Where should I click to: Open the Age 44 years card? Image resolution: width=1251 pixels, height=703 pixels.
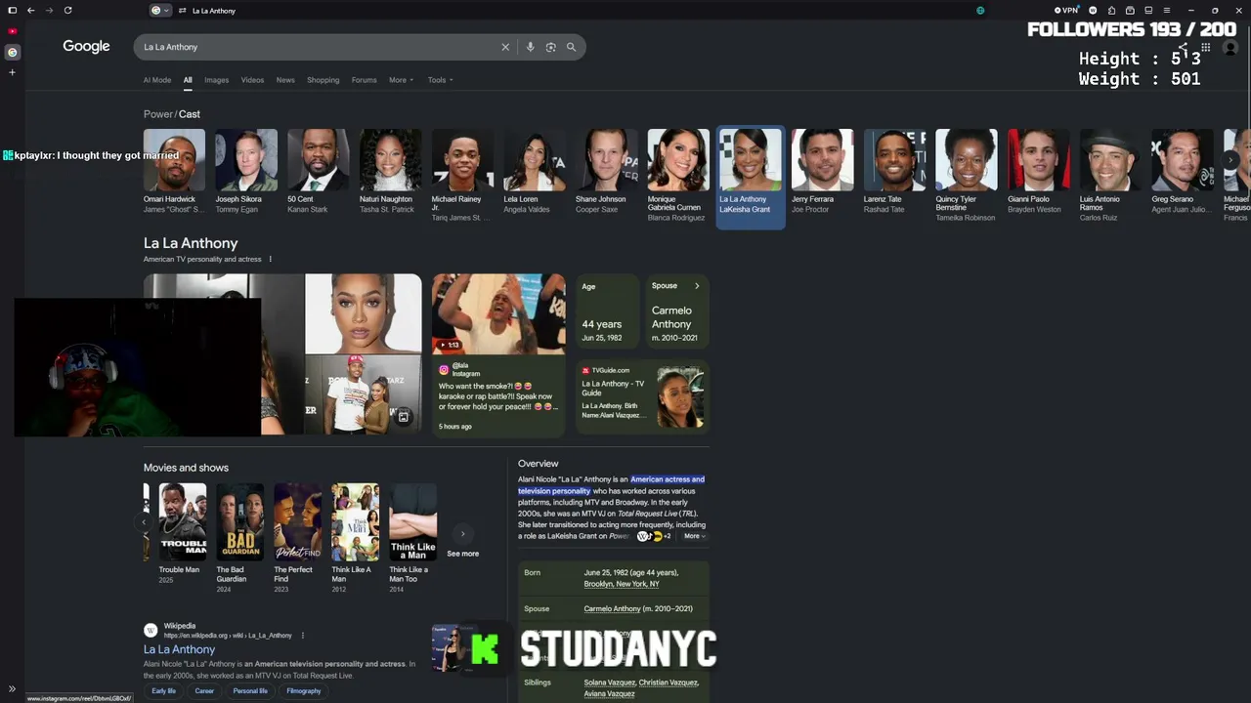coord(607,310)
